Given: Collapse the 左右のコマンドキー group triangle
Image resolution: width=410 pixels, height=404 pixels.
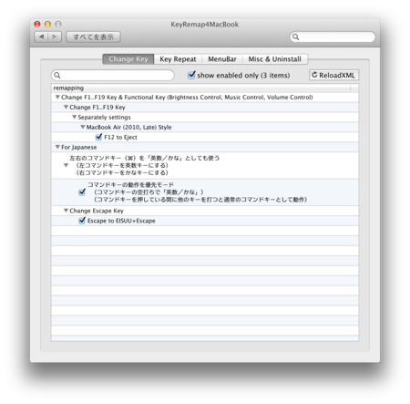Looking at the screenshot, I should point(66,165).
